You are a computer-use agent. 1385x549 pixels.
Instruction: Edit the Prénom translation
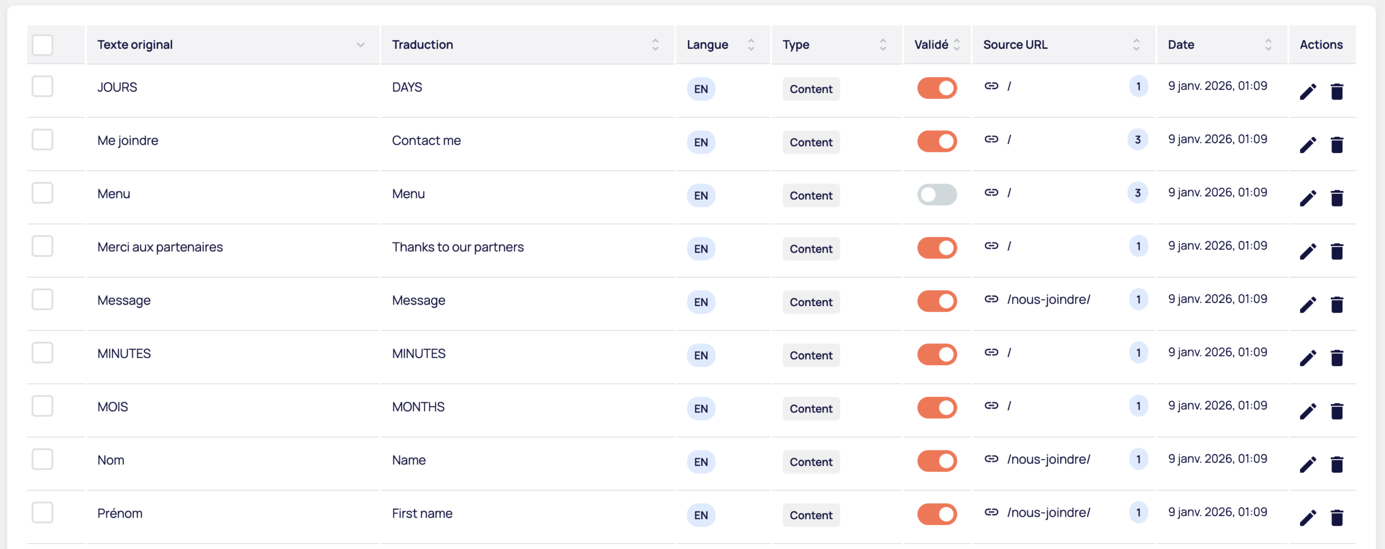tap(1308, 517)
